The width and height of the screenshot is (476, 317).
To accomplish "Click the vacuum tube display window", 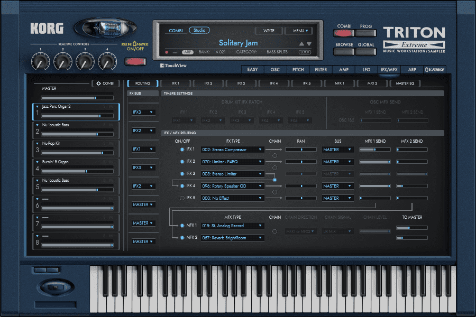I will click(105, 29).
